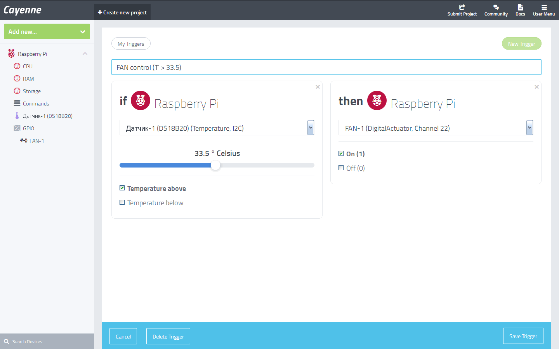
Task: Click the Save Trigger button
Action: (x=523, y=336)
